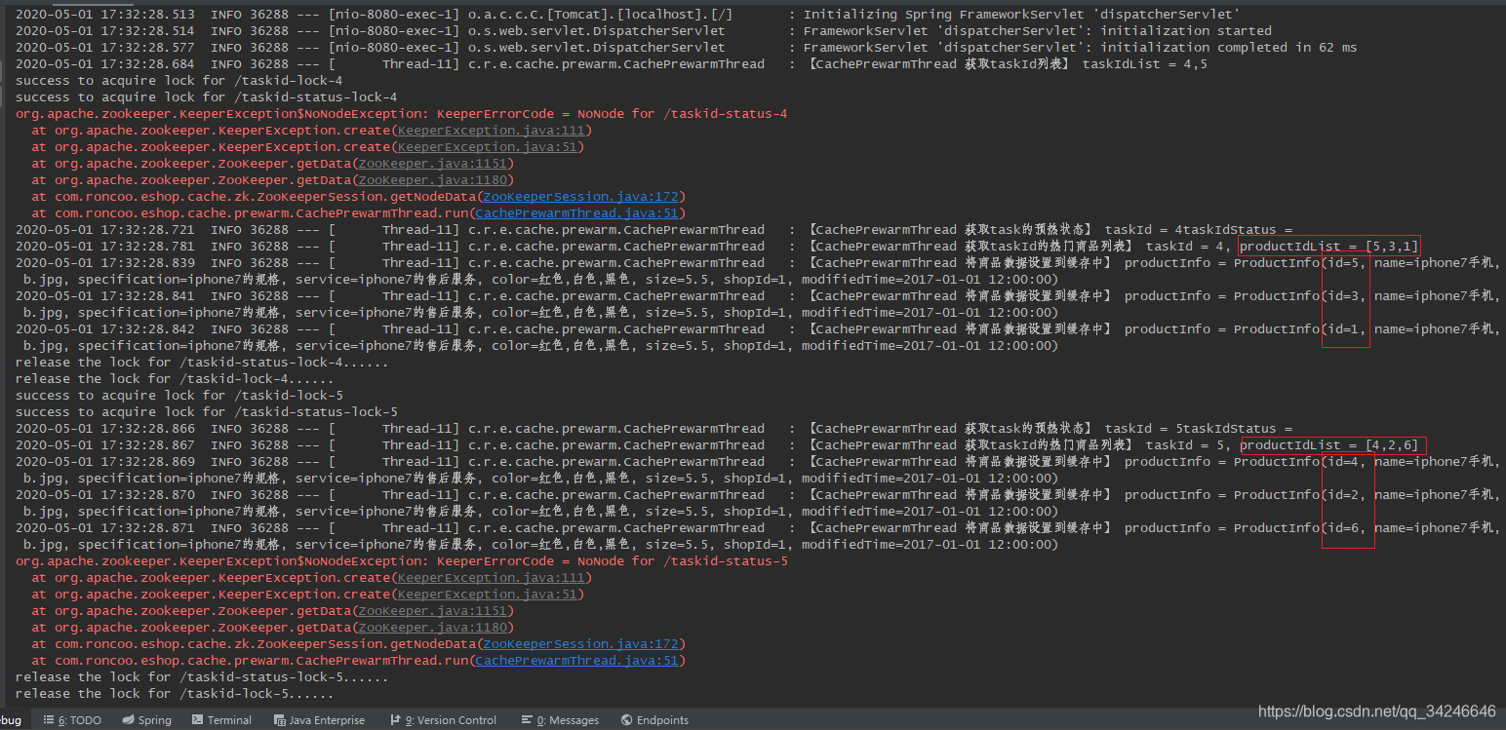This screenshot has width=1506, height=730.
Task: Click the timestamp '2020-05-01 17:32:28.513'
Action: pos(105,15)
